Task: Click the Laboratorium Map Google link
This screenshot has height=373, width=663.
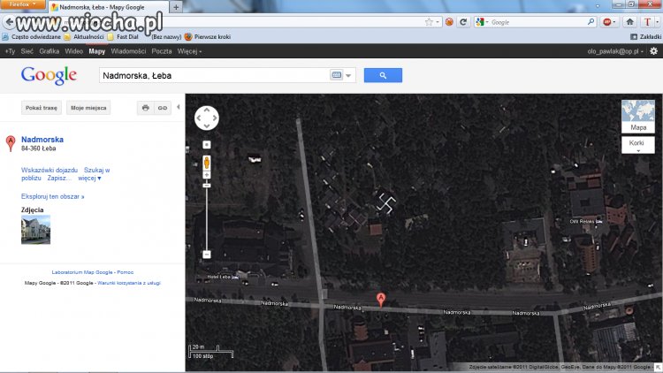Action: click(82, 272)
